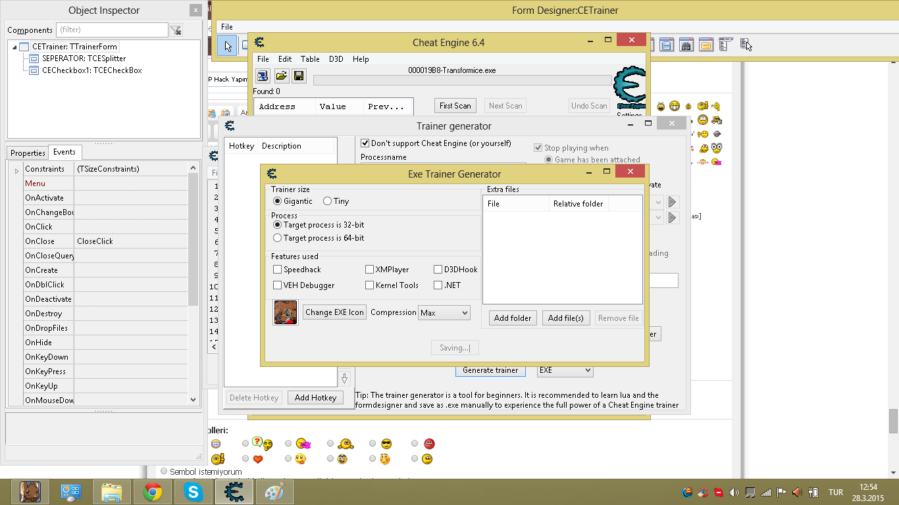Open the Table menu in Cheat Engine
Viewport: 899px width, 505px height.
click(x=310, y=59)
